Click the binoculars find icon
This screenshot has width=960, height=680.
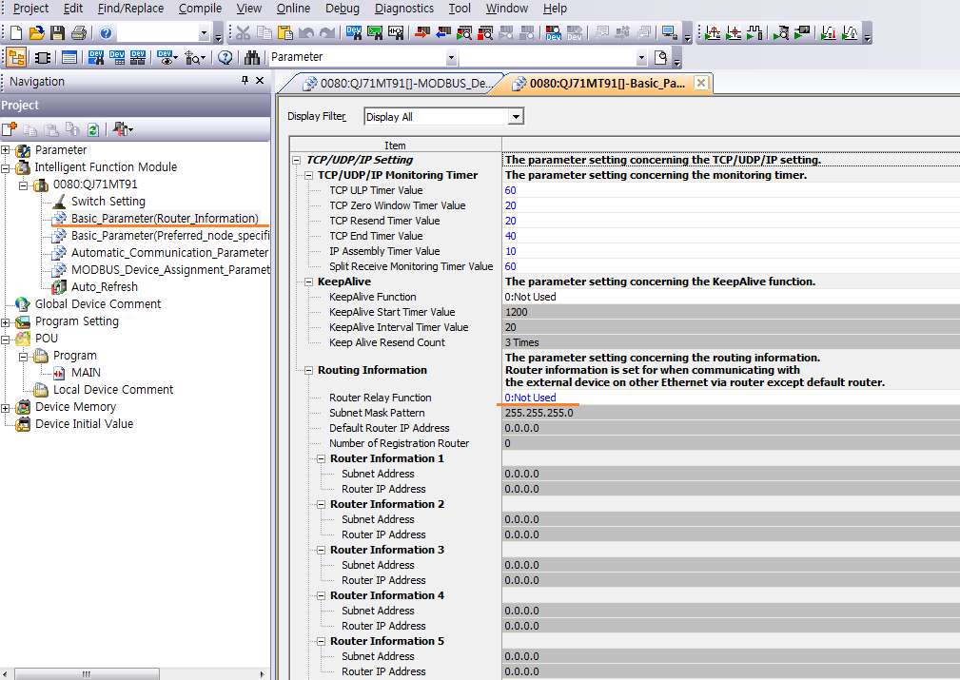252,57
